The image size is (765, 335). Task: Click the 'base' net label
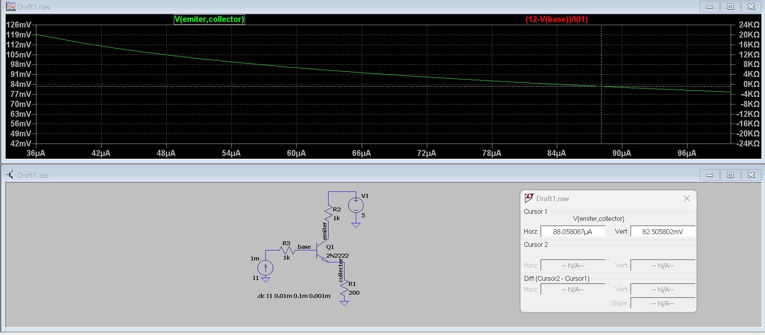coord(304,247)
